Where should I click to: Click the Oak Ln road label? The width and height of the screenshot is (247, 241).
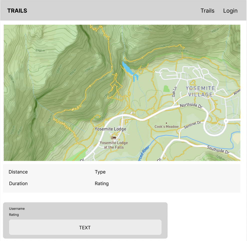(174, 92)
